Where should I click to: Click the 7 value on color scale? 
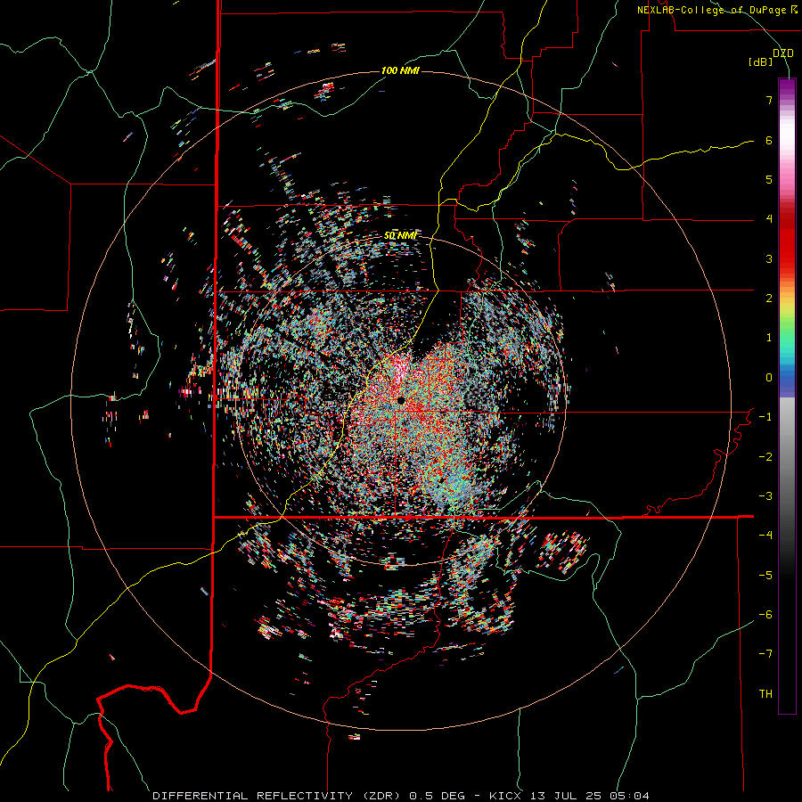[769, 100]
